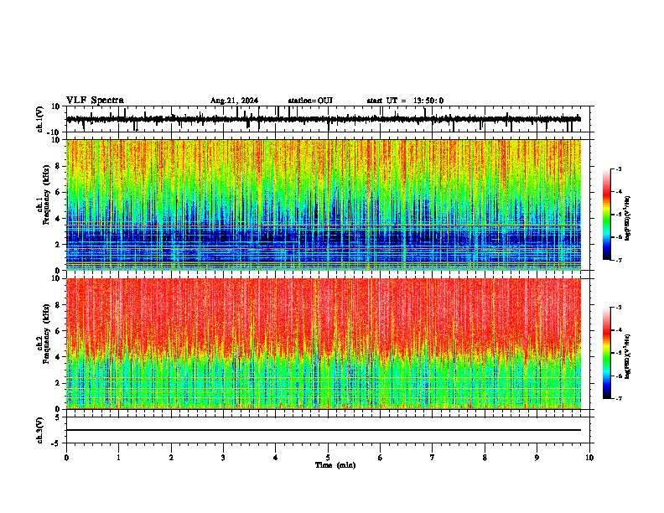Screen dimensions: 664x513
Task: Click time axis tick label "7"
Action: click(x=433, y=458)
